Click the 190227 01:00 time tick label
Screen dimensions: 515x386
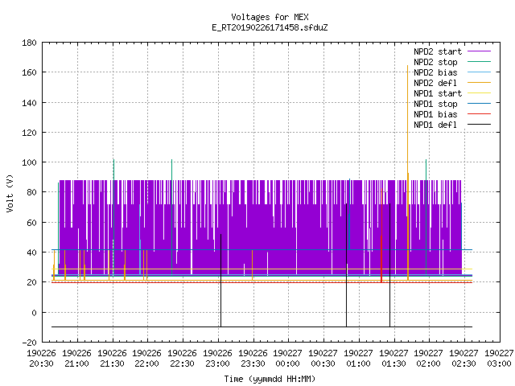point(358,359)
